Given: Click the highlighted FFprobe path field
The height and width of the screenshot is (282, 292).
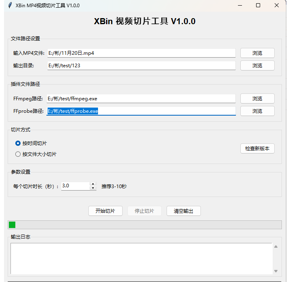Looking at the screenshot, I should (141, 111).
